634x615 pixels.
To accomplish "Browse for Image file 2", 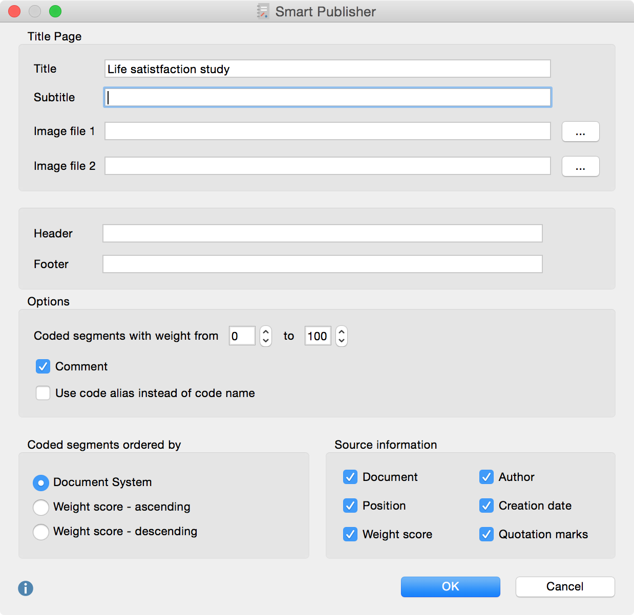I will 580,166.
